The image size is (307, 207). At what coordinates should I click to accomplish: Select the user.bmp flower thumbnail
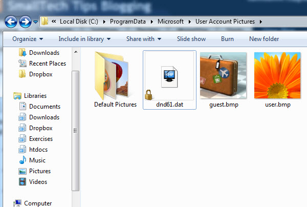277,75
